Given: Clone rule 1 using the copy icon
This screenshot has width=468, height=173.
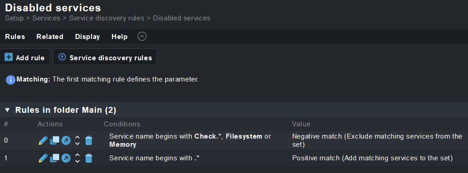Looking at the screenshot, I should pos(55,158).
